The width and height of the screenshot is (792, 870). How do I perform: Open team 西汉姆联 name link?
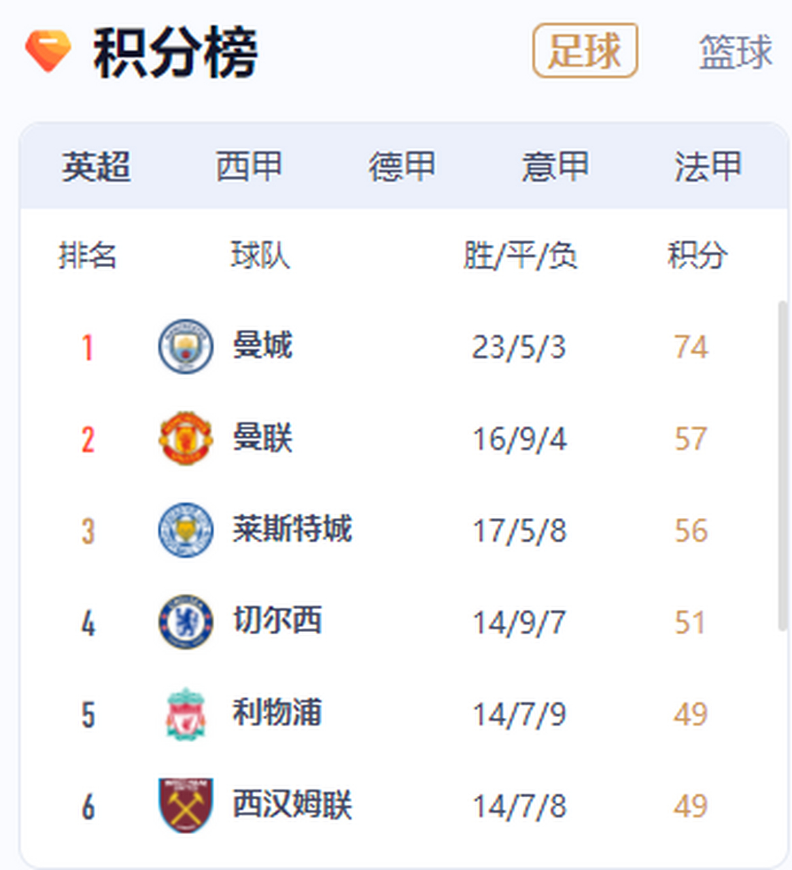[292, 804]
